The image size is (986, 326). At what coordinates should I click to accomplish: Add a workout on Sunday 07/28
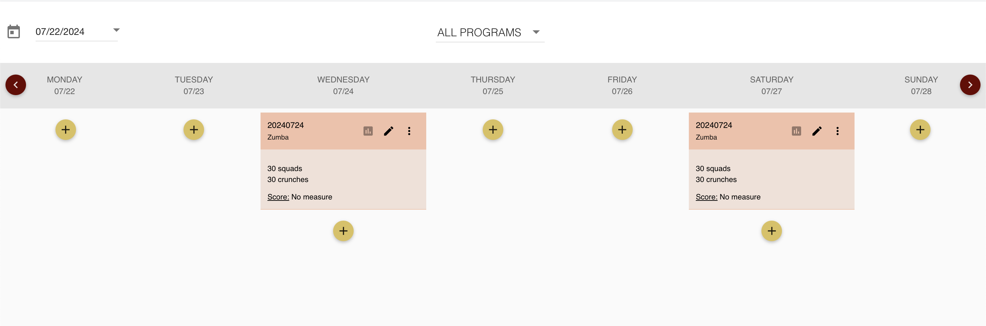click(x=920, y=130)
